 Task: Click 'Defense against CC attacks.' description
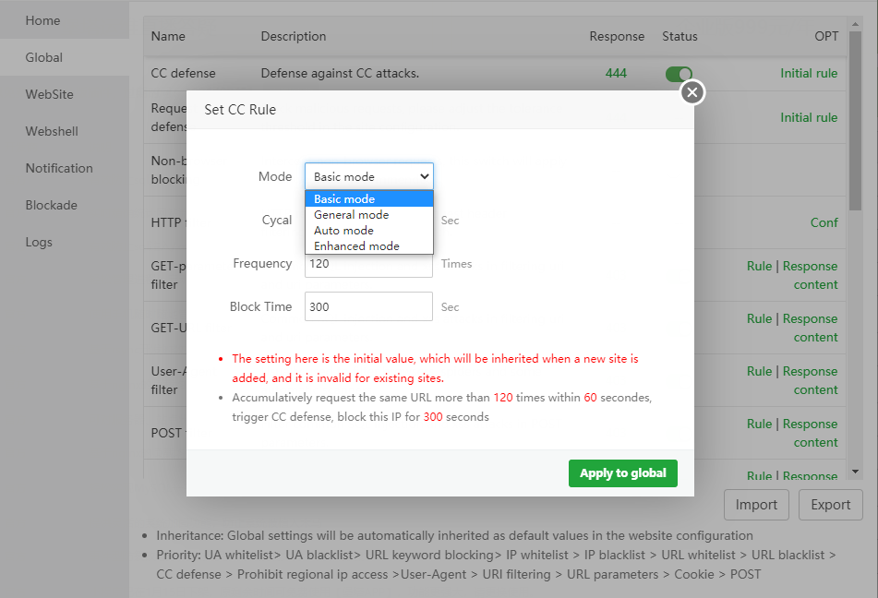[x=340, y=73]
